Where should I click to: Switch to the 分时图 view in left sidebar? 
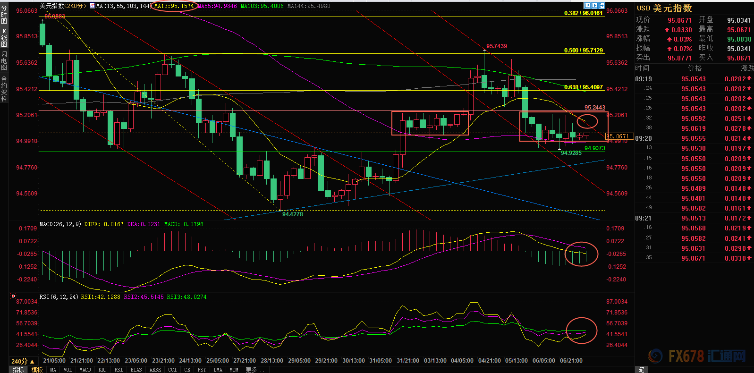(x=4, y=15)
